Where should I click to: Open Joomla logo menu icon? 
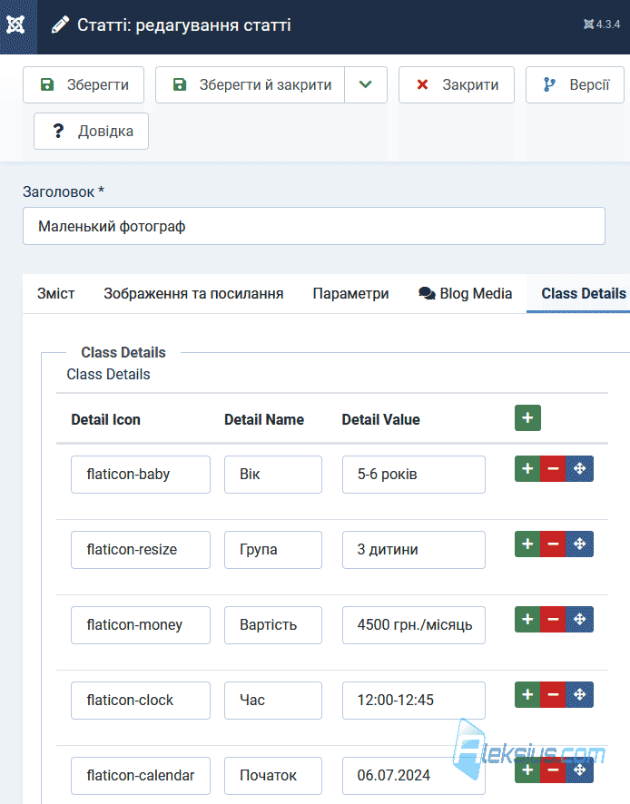pos(16,25)
